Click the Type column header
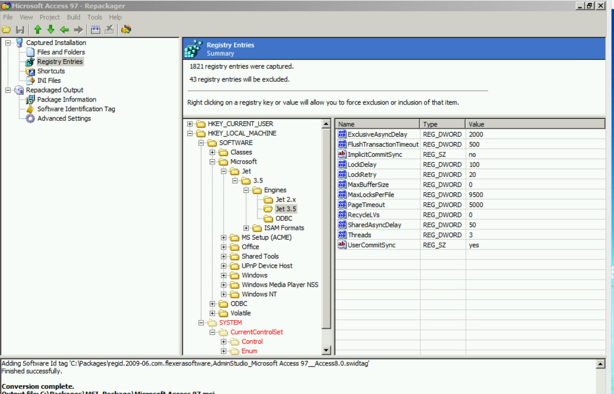Image resolution: width=614 pixels, height=394 pixels. click(x=443, y=124)
